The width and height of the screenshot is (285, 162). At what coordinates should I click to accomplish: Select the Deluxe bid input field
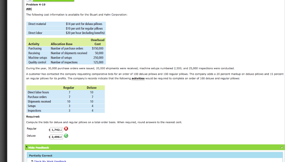point(57,136)
